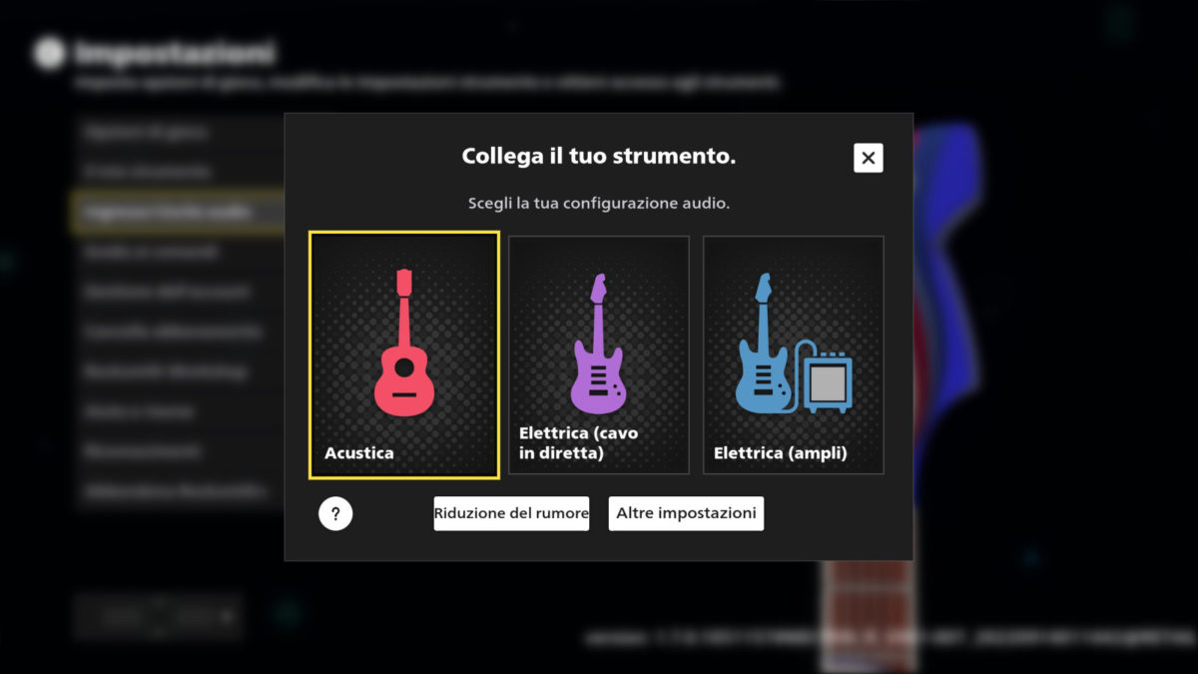Open Riconoscimenti entry
Image resolution: width=1198 pixels, height=674 pixels.
(180, 451)
